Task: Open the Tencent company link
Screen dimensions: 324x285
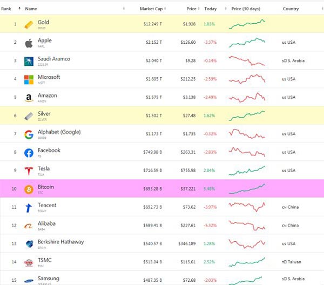Action: pos(47,205)
